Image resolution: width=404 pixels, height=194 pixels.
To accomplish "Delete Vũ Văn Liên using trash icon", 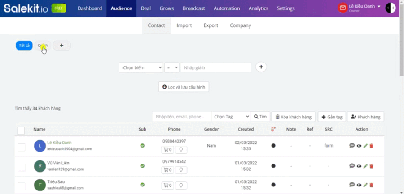I will pos(371,166).
